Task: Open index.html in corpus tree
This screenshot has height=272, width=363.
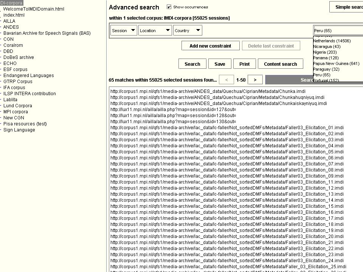Action: 14,15
